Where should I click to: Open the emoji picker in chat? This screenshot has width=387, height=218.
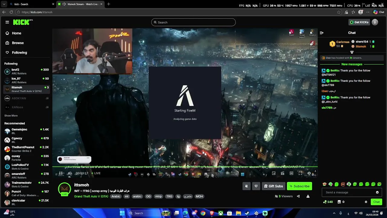(377, 192)
